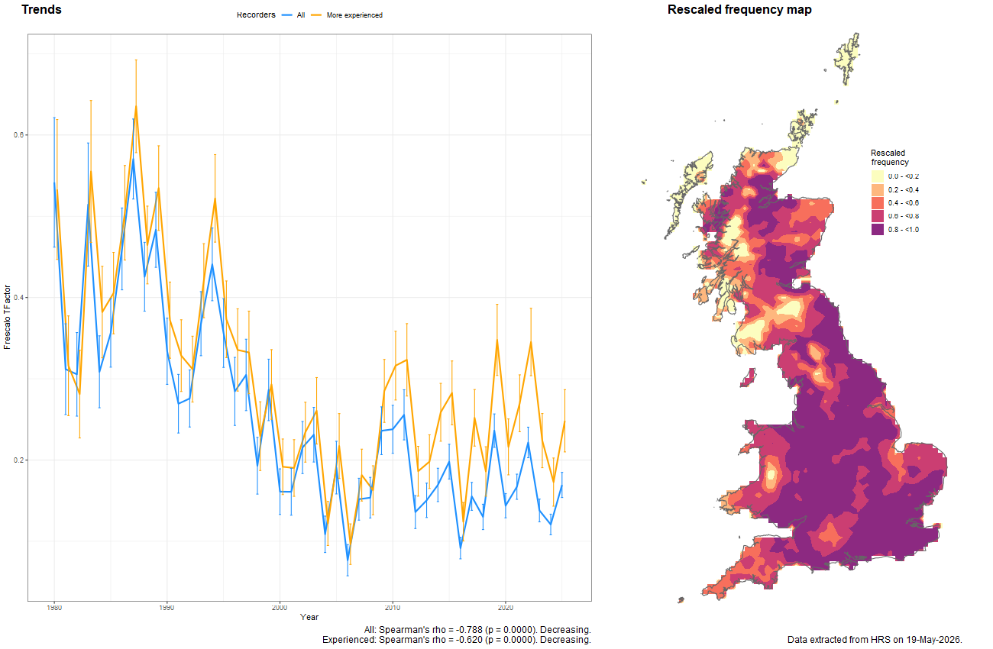This screenshot has width=993, height=649.
Task: Click the 2020 x-axis tick label
Action: 505,608
